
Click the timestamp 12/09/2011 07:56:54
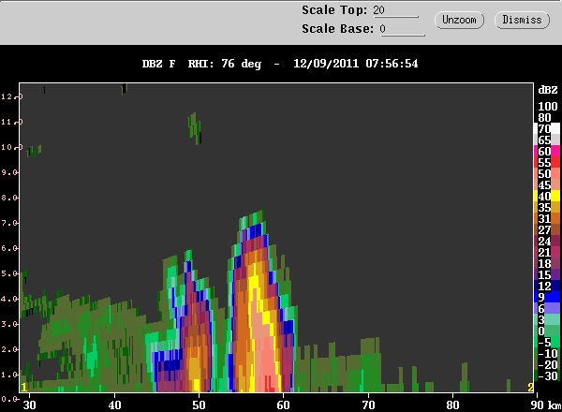coord(356,64)
